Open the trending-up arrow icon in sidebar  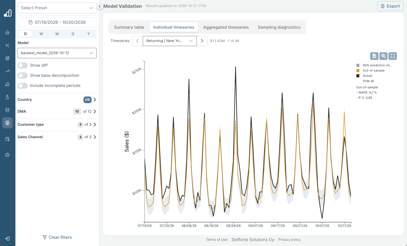tap(8, 71)
